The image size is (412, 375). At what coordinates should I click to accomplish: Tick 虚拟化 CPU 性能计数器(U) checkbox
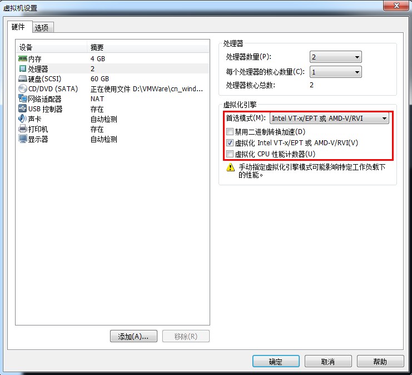pyautogui.click(x=230, y=154)
